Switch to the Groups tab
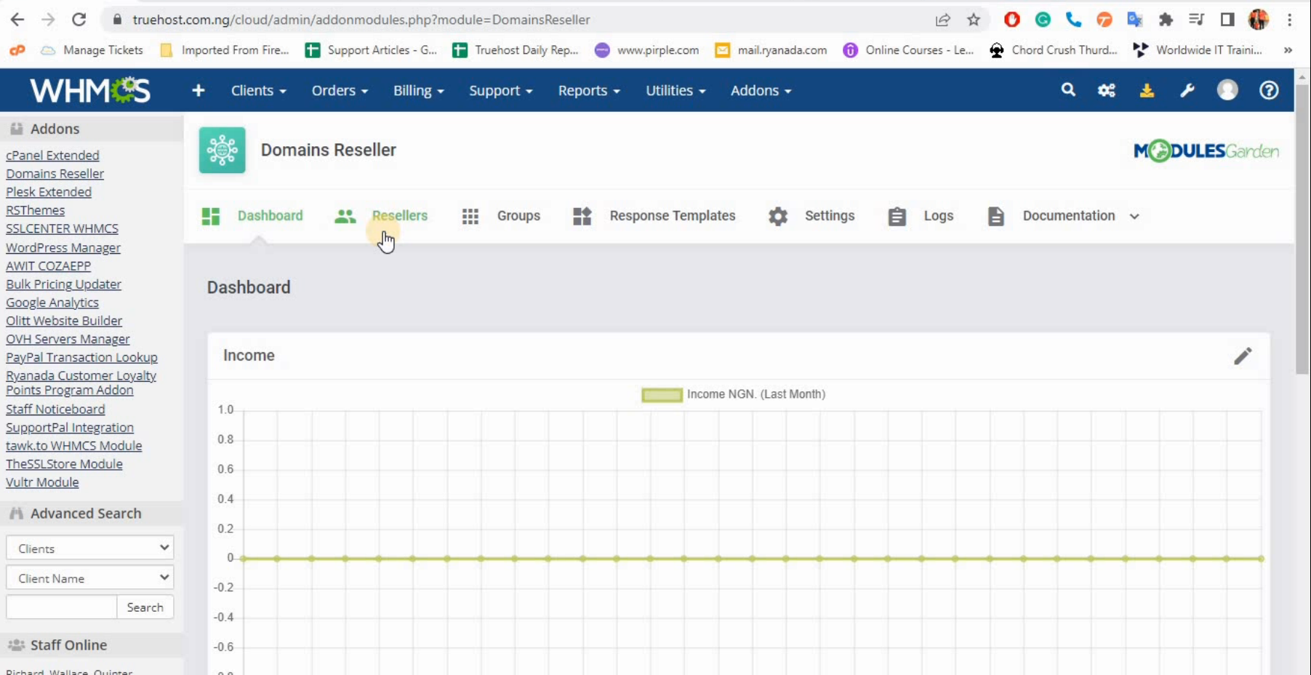1311x675 pixels. tap(518, 215)
